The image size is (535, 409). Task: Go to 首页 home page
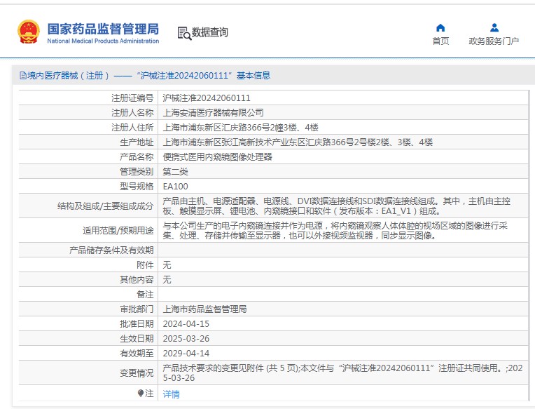(x=440, y=41)
